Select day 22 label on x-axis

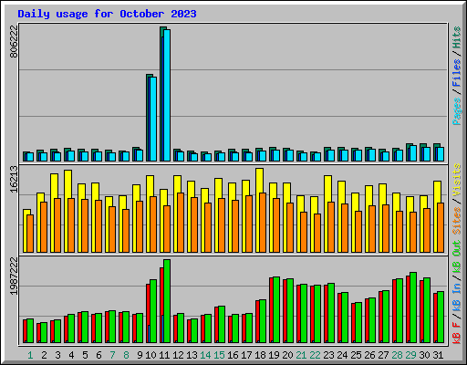pos(315,355)
